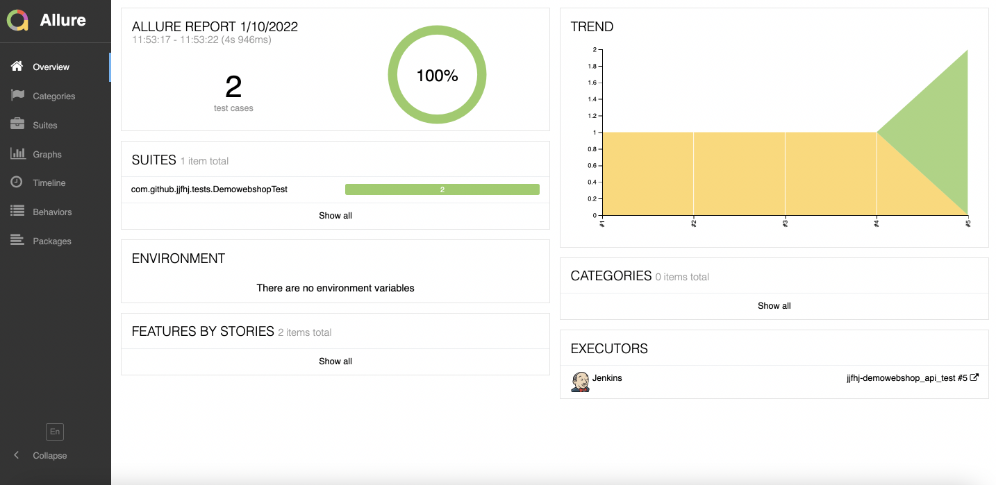Click the Overview home icon
Image resolution: width=996 pixels, height=485 pixels.
[x=17, y=67]
